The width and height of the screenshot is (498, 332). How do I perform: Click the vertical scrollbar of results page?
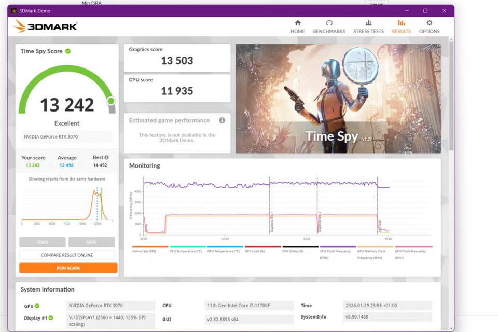point(451,95)
